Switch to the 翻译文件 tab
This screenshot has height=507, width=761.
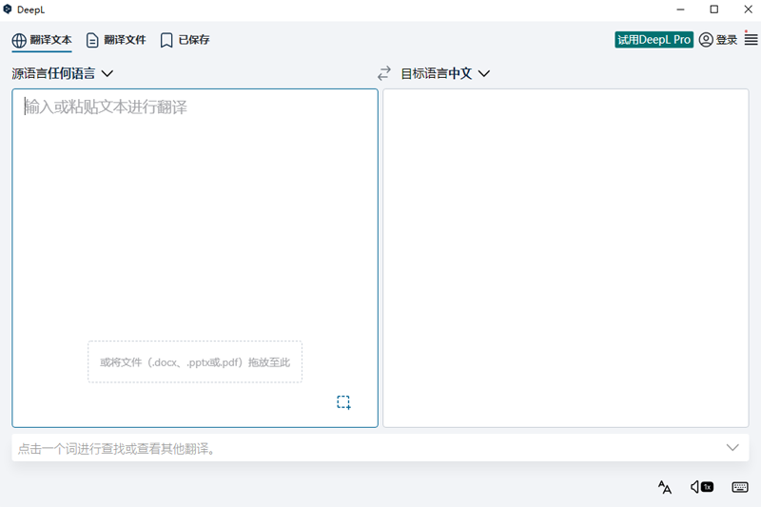click(116, 40)
